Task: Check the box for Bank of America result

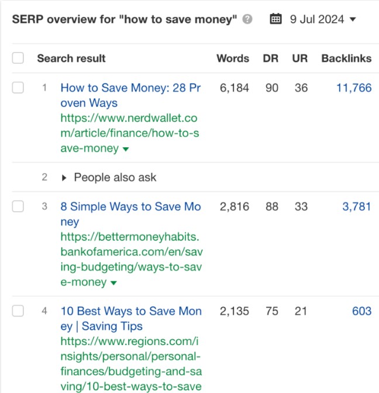Action: [x=18, y=206]
